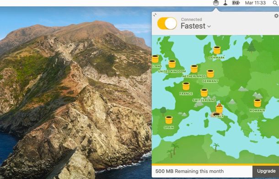The width and height of the screenshot is (279, 179).
Task: Choose the Switzerland tunnel marker
Action: [204, 93]
